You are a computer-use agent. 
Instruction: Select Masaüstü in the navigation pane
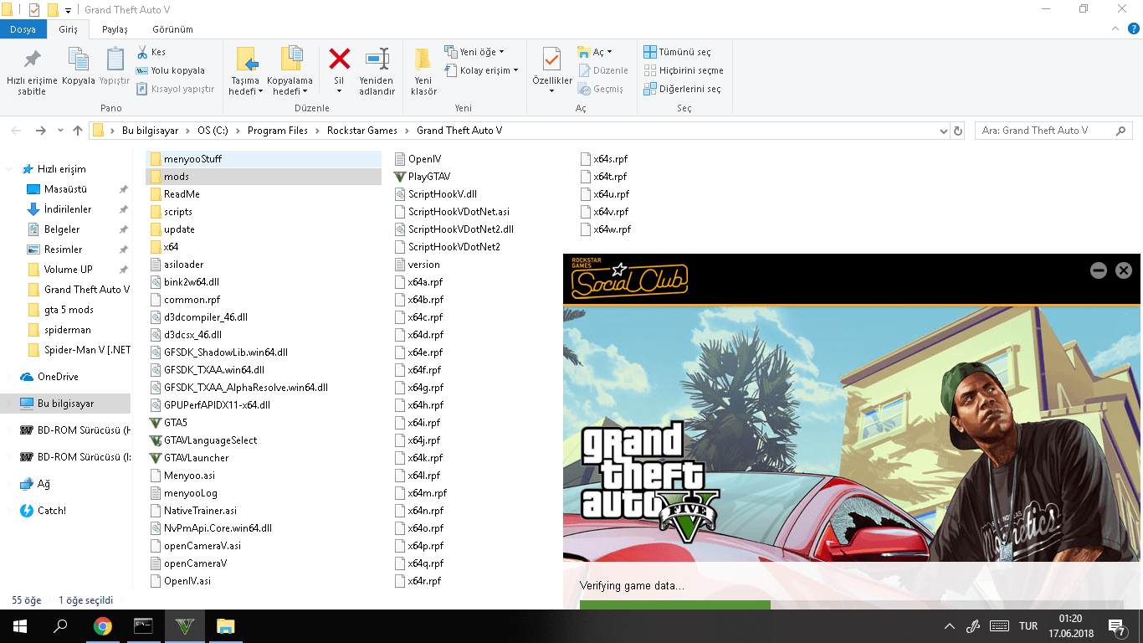65,189
